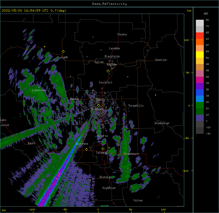Viewport: 219px width, 213px height.
Task: Click the Vulcan label
Action: click(x=138, y=200)
